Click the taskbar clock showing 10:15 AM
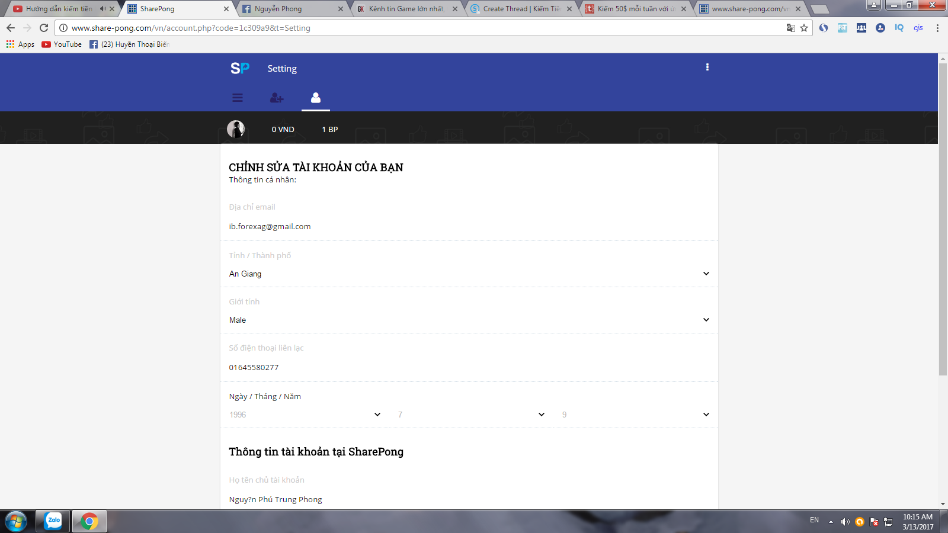The image size is (948, 533). coord(918,521)
